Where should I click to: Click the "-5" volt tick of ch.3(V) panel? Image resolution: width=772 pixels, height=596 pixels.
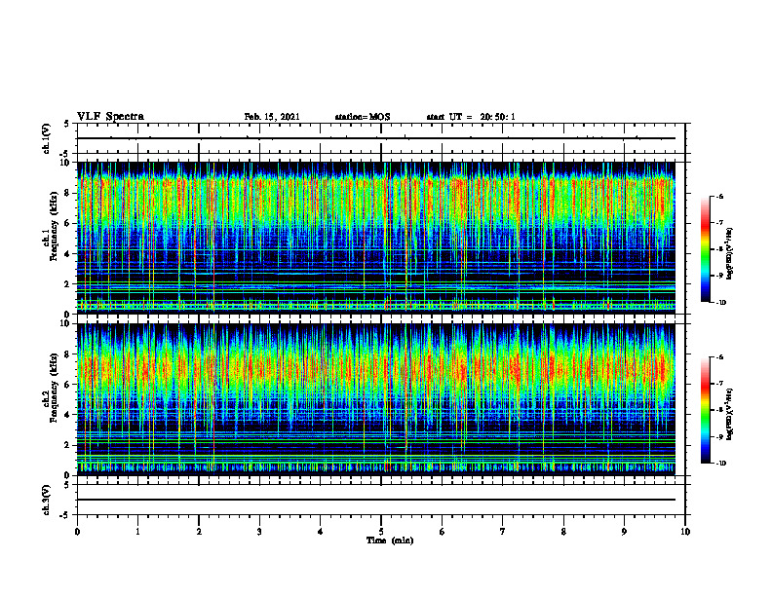coord(65,515)
